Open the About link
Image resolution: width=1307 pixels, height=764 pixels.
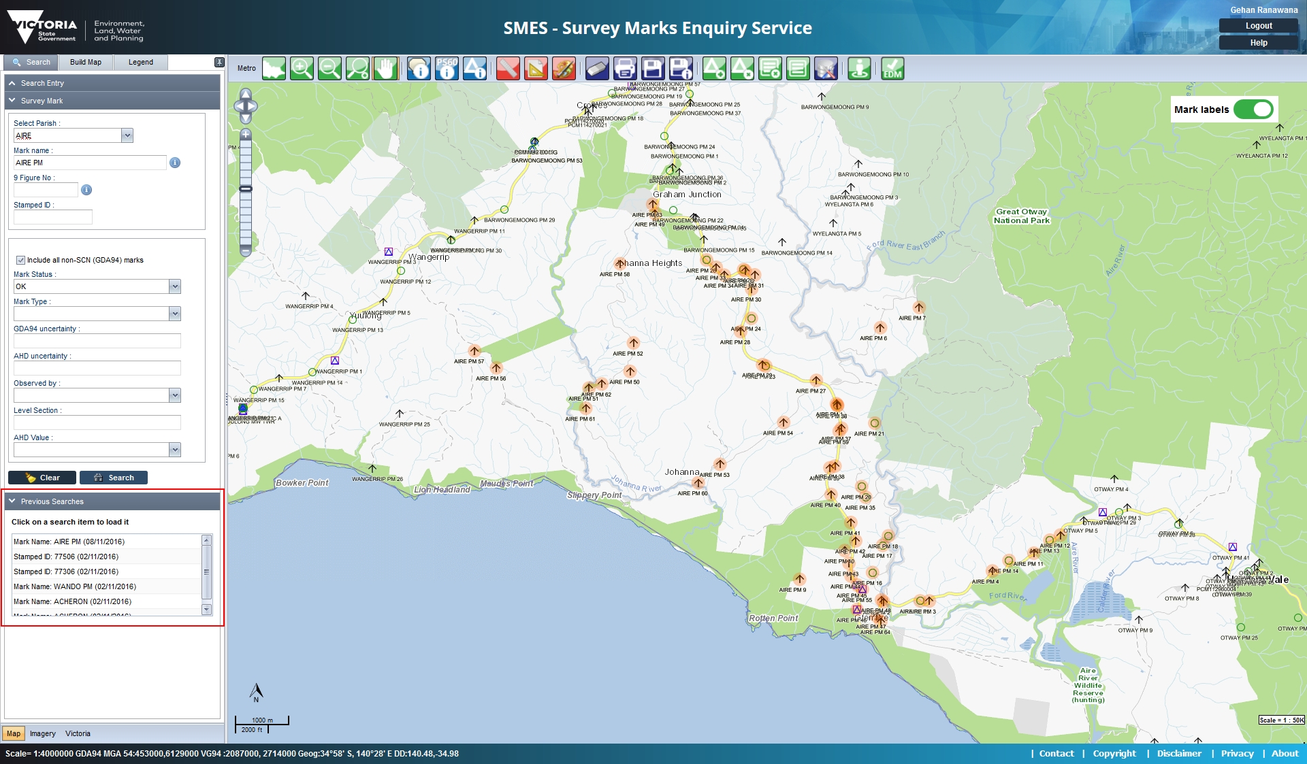[x=1285, y=753]
